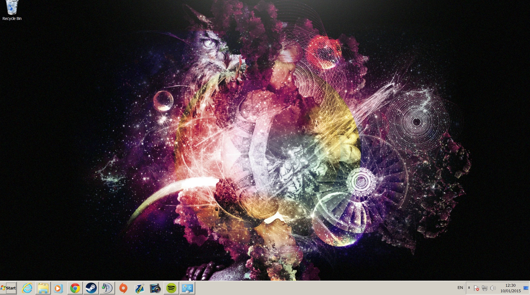Screen dimensions: 530x295
Task: Open Google Chrome from the taskbar
Action: [75, 288]
